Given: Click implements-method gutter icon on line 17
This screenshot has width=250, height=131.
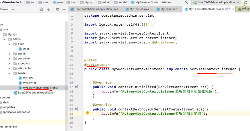Looking at the screenshot, I should point(76,87).
